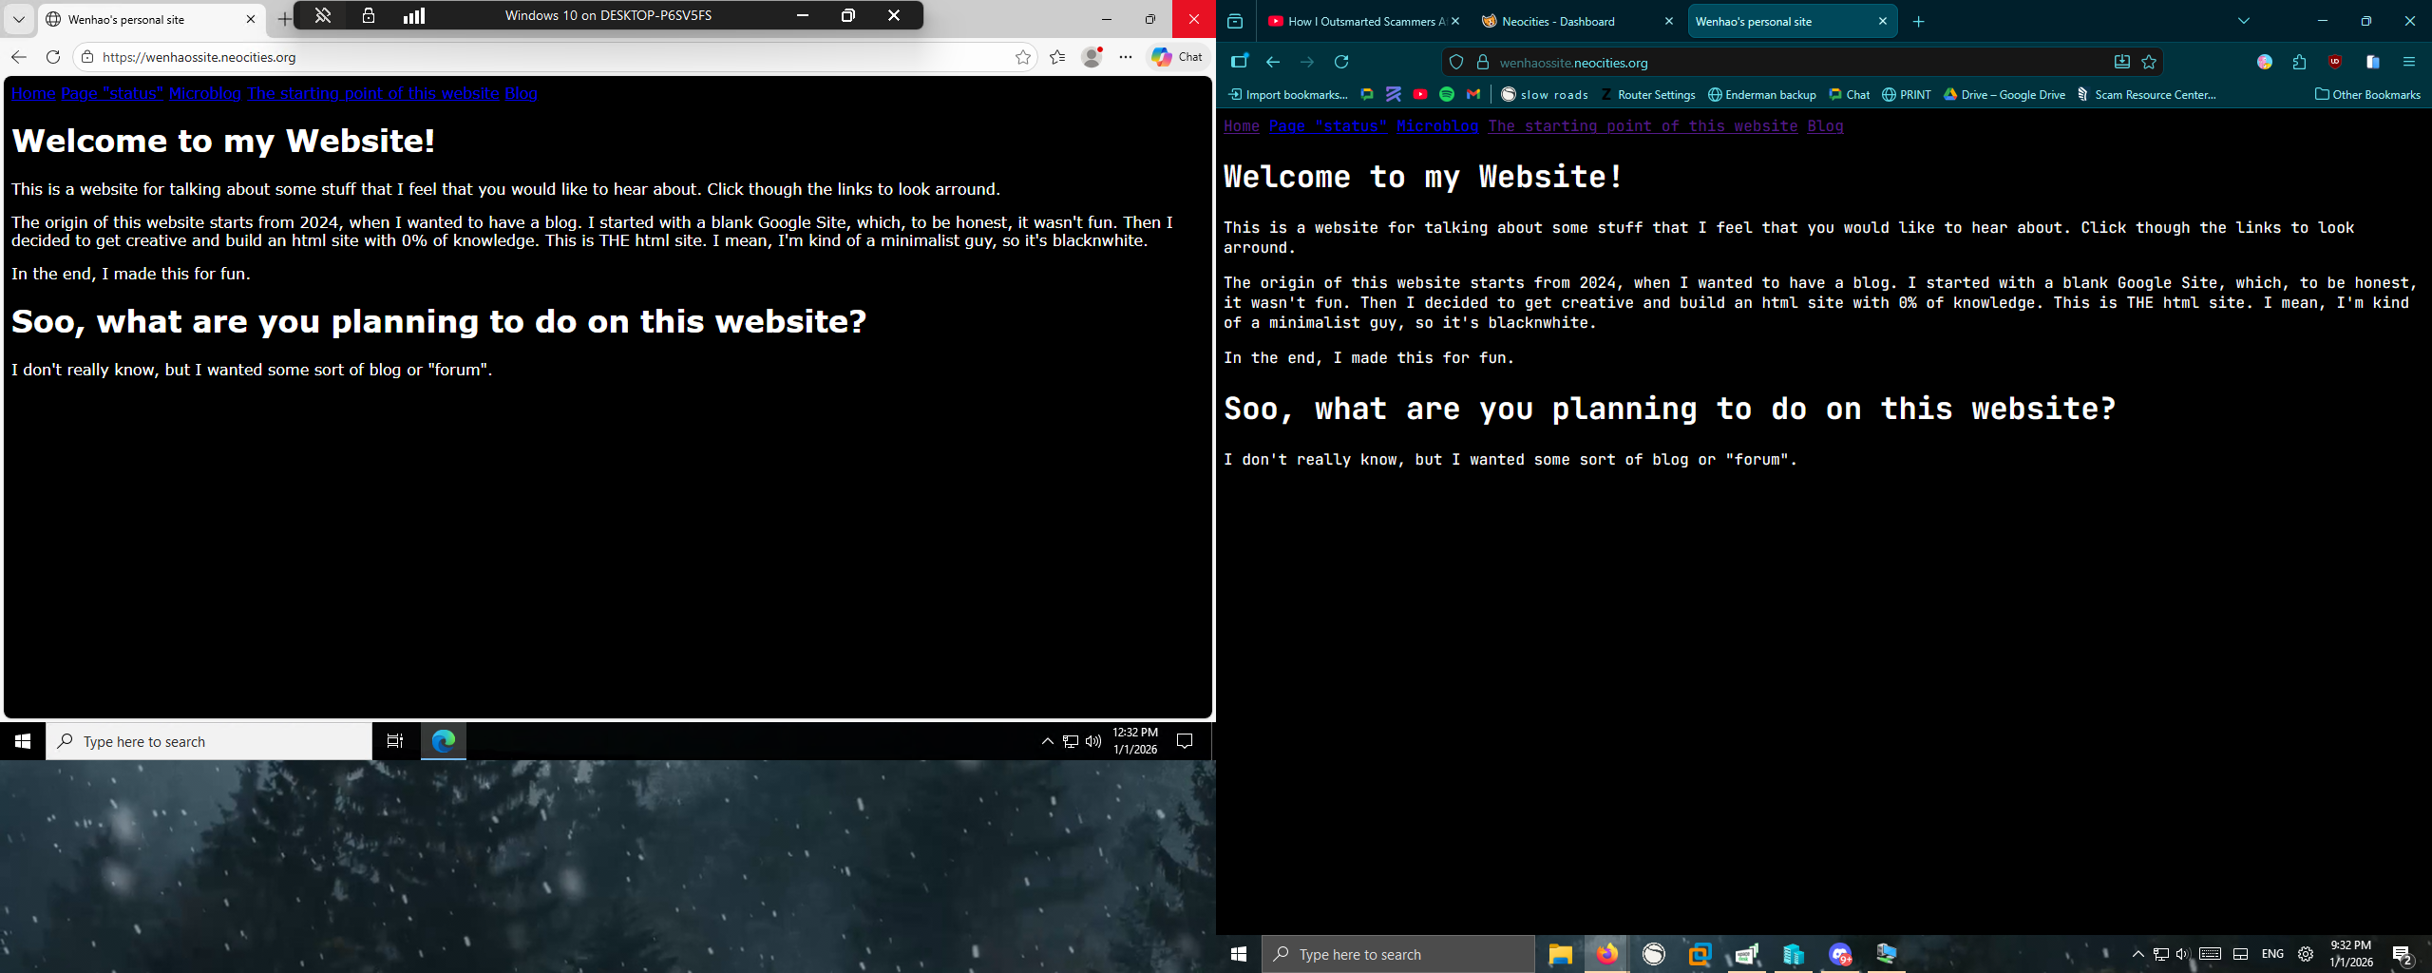The image size is (2432, 973).
Task: Toggle the lock icon on VM connection bar
Action: click(x=369, y=15)
